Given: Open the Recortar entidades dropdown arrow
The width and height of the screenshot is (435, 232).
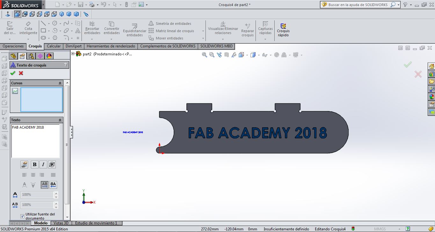Looking at the screenshot, I should click(x=92, y=39).
